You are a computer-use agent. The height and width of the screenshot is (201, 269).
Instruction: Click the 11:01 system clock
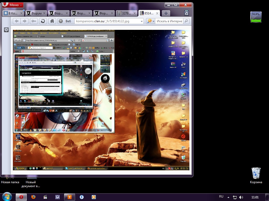255,197
